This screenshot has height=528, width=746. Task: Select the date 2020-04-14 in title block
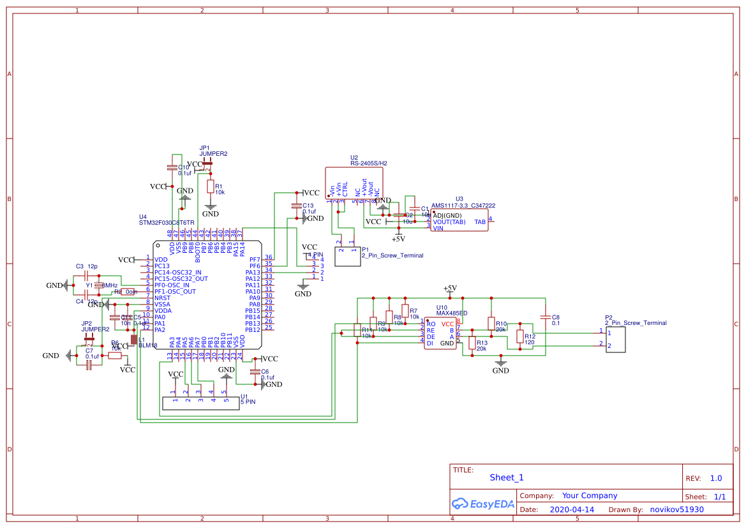(571, 509)
